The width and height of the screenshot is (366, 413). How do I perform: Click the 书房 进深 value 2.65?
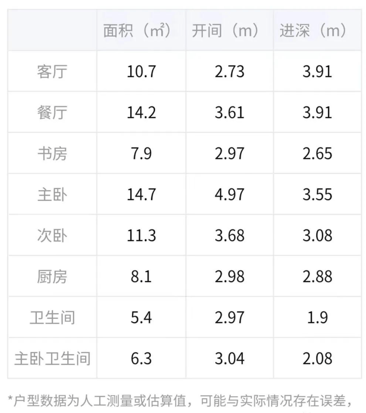317,153
